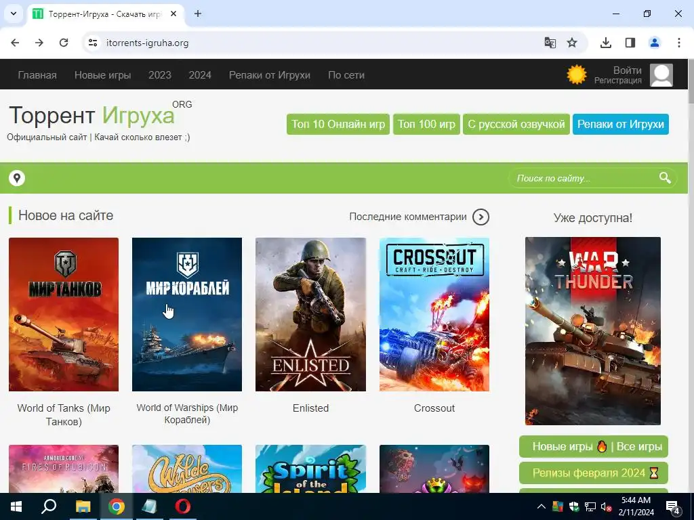Click Релизы февраля 2024 button
Viewport: 694px width, 520px height.
pyautogui.click(x=593, y=473)
